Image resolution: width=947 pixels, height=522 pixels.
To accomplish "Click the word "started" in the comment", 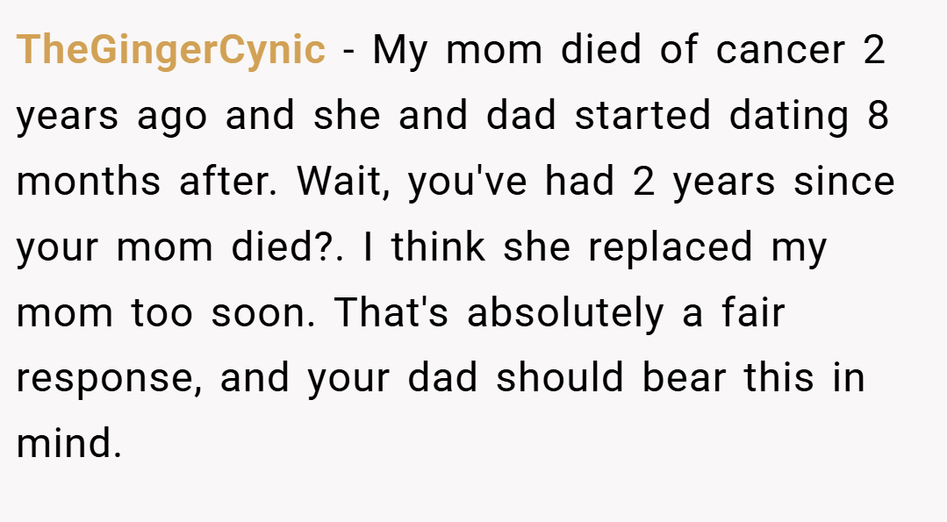I will coord(642,115).
